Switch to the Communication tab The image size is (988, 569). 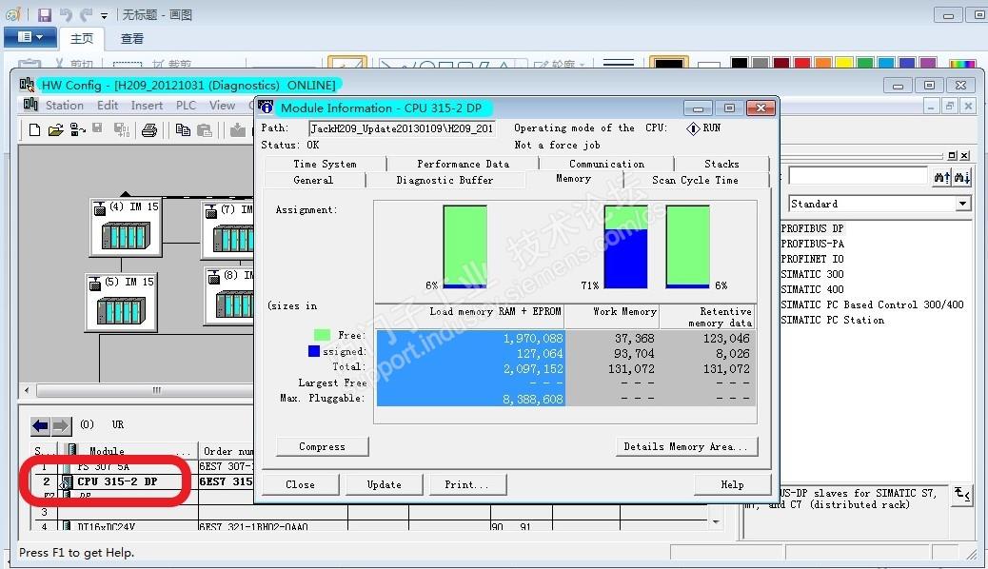click(606, 164)
